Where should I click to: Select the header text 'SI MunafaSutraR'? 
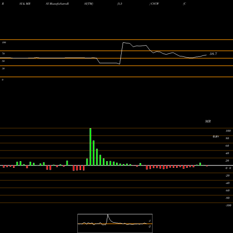coord(57,4)
